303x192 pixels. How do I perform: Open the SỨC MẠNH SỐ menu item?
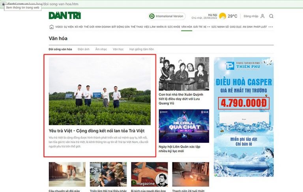click(220, 27)
